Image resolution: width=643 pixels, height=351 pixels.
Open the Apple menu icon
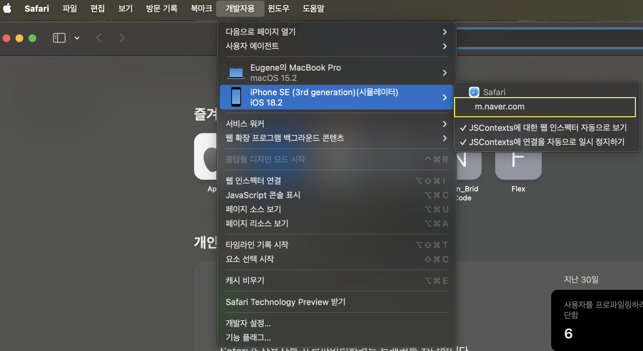tap(7, 8)
